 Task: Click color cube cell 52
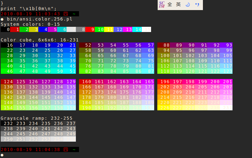tap(85, 45)
